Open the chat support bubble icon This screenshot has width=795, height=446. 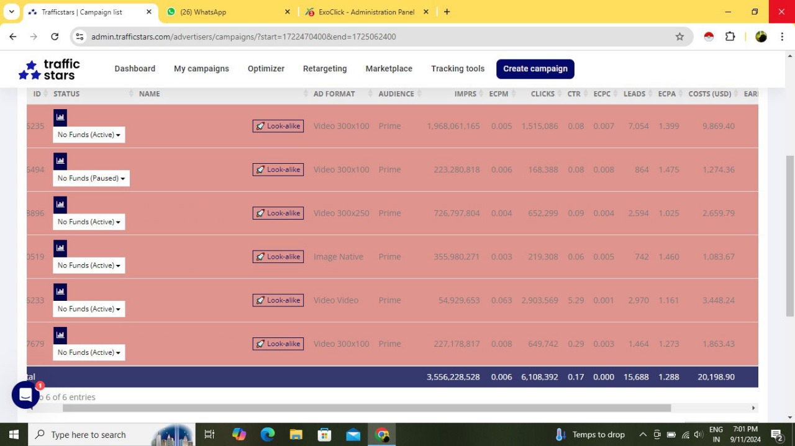coord(25,395)
